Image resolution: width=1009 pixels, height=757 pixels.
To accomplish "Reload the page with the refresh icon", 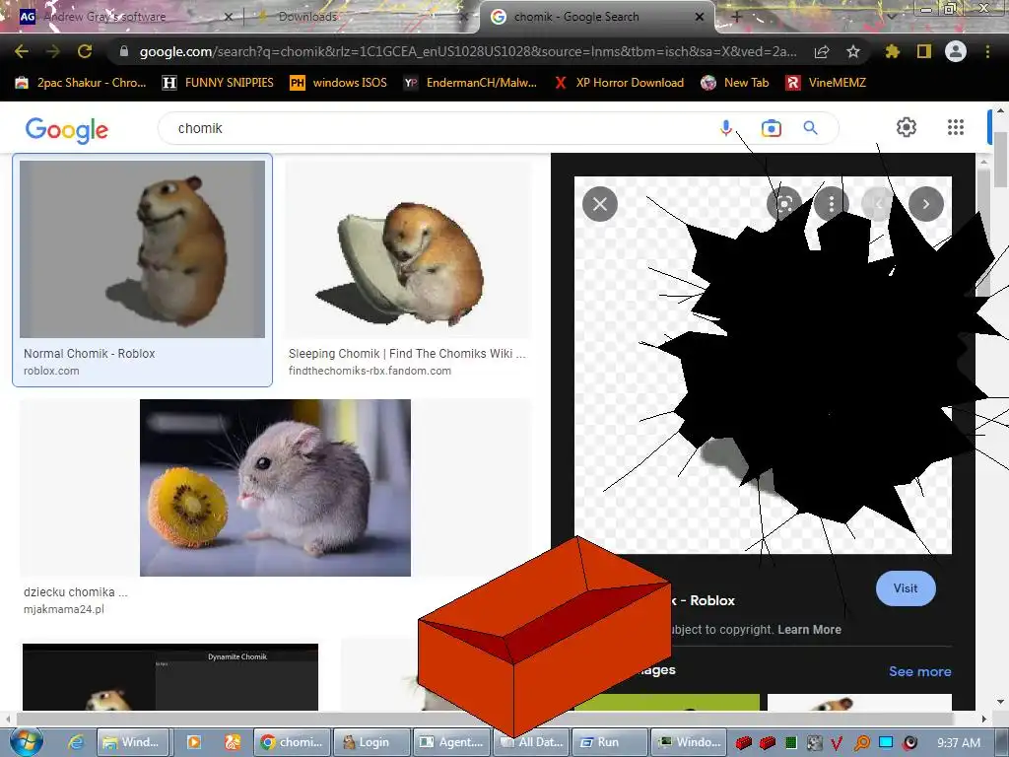I will click(85, 51).
